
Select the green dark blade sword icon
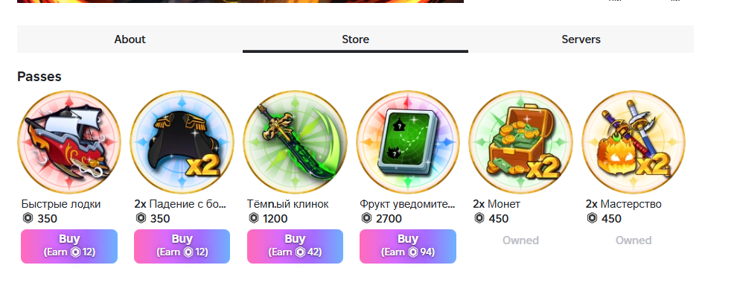pos(295,142)
